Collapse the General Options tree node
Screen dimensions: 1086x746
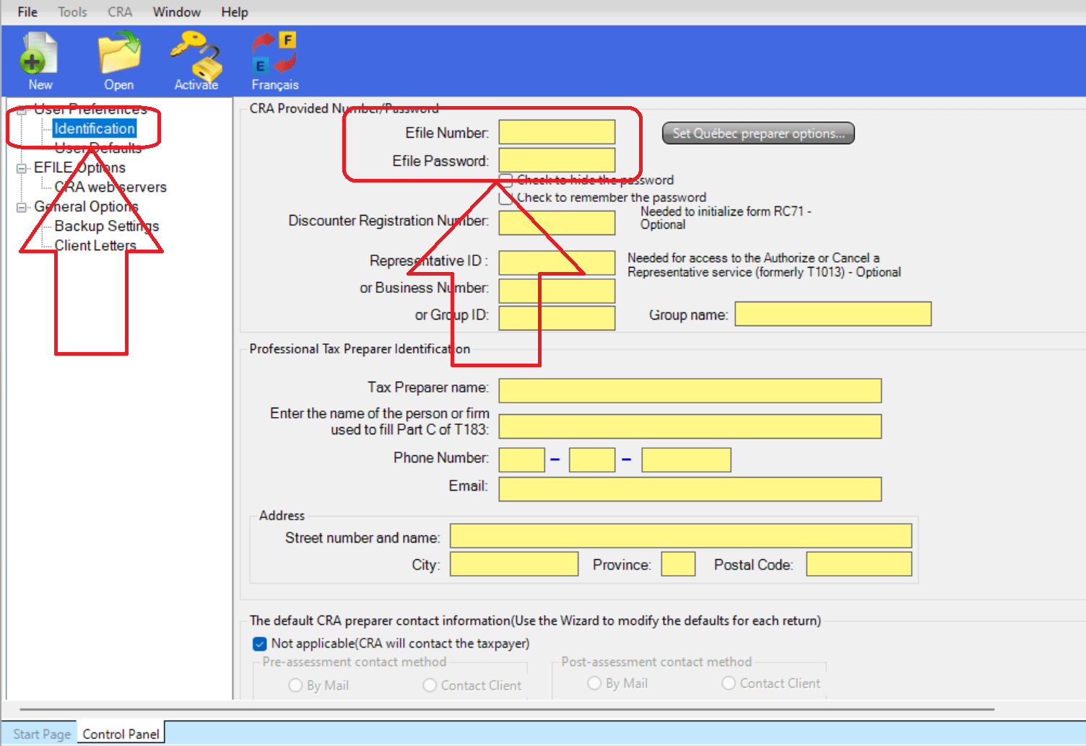pyautogui.click(x=22, y=207)
